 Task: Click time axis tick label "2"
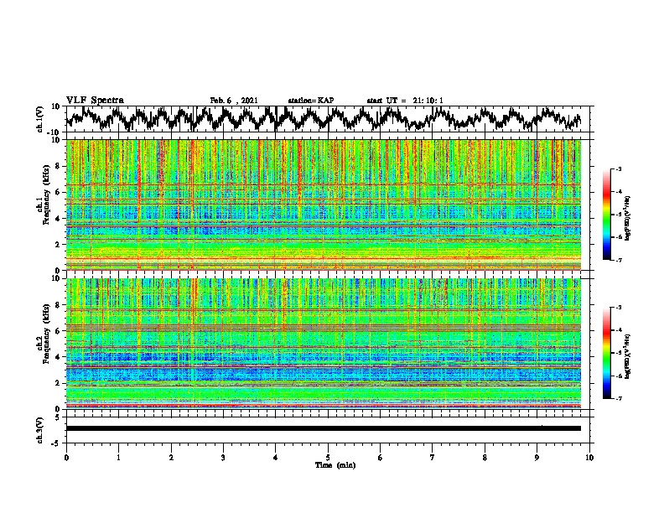click(171, 458)
